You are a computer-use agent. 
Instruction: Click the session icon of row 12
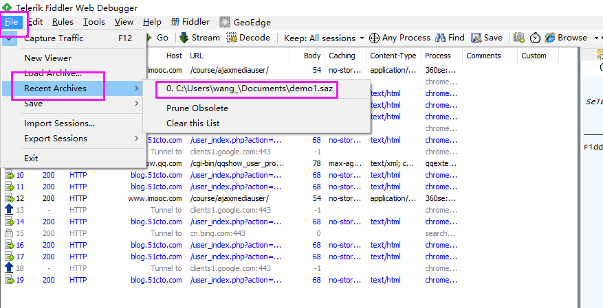[9, 198]
